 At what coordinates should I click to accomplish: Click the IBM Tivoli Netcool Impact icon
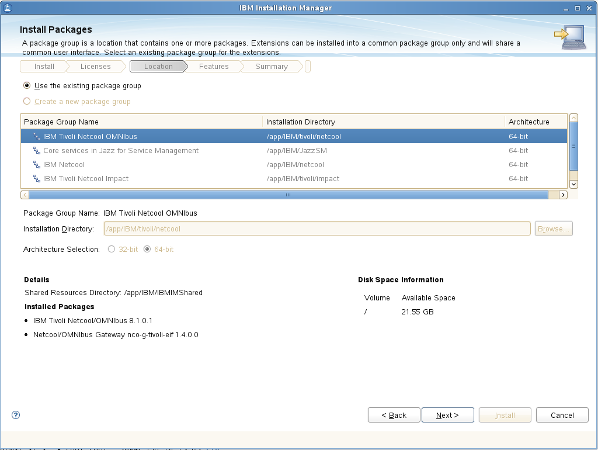[x=37, y=179]
